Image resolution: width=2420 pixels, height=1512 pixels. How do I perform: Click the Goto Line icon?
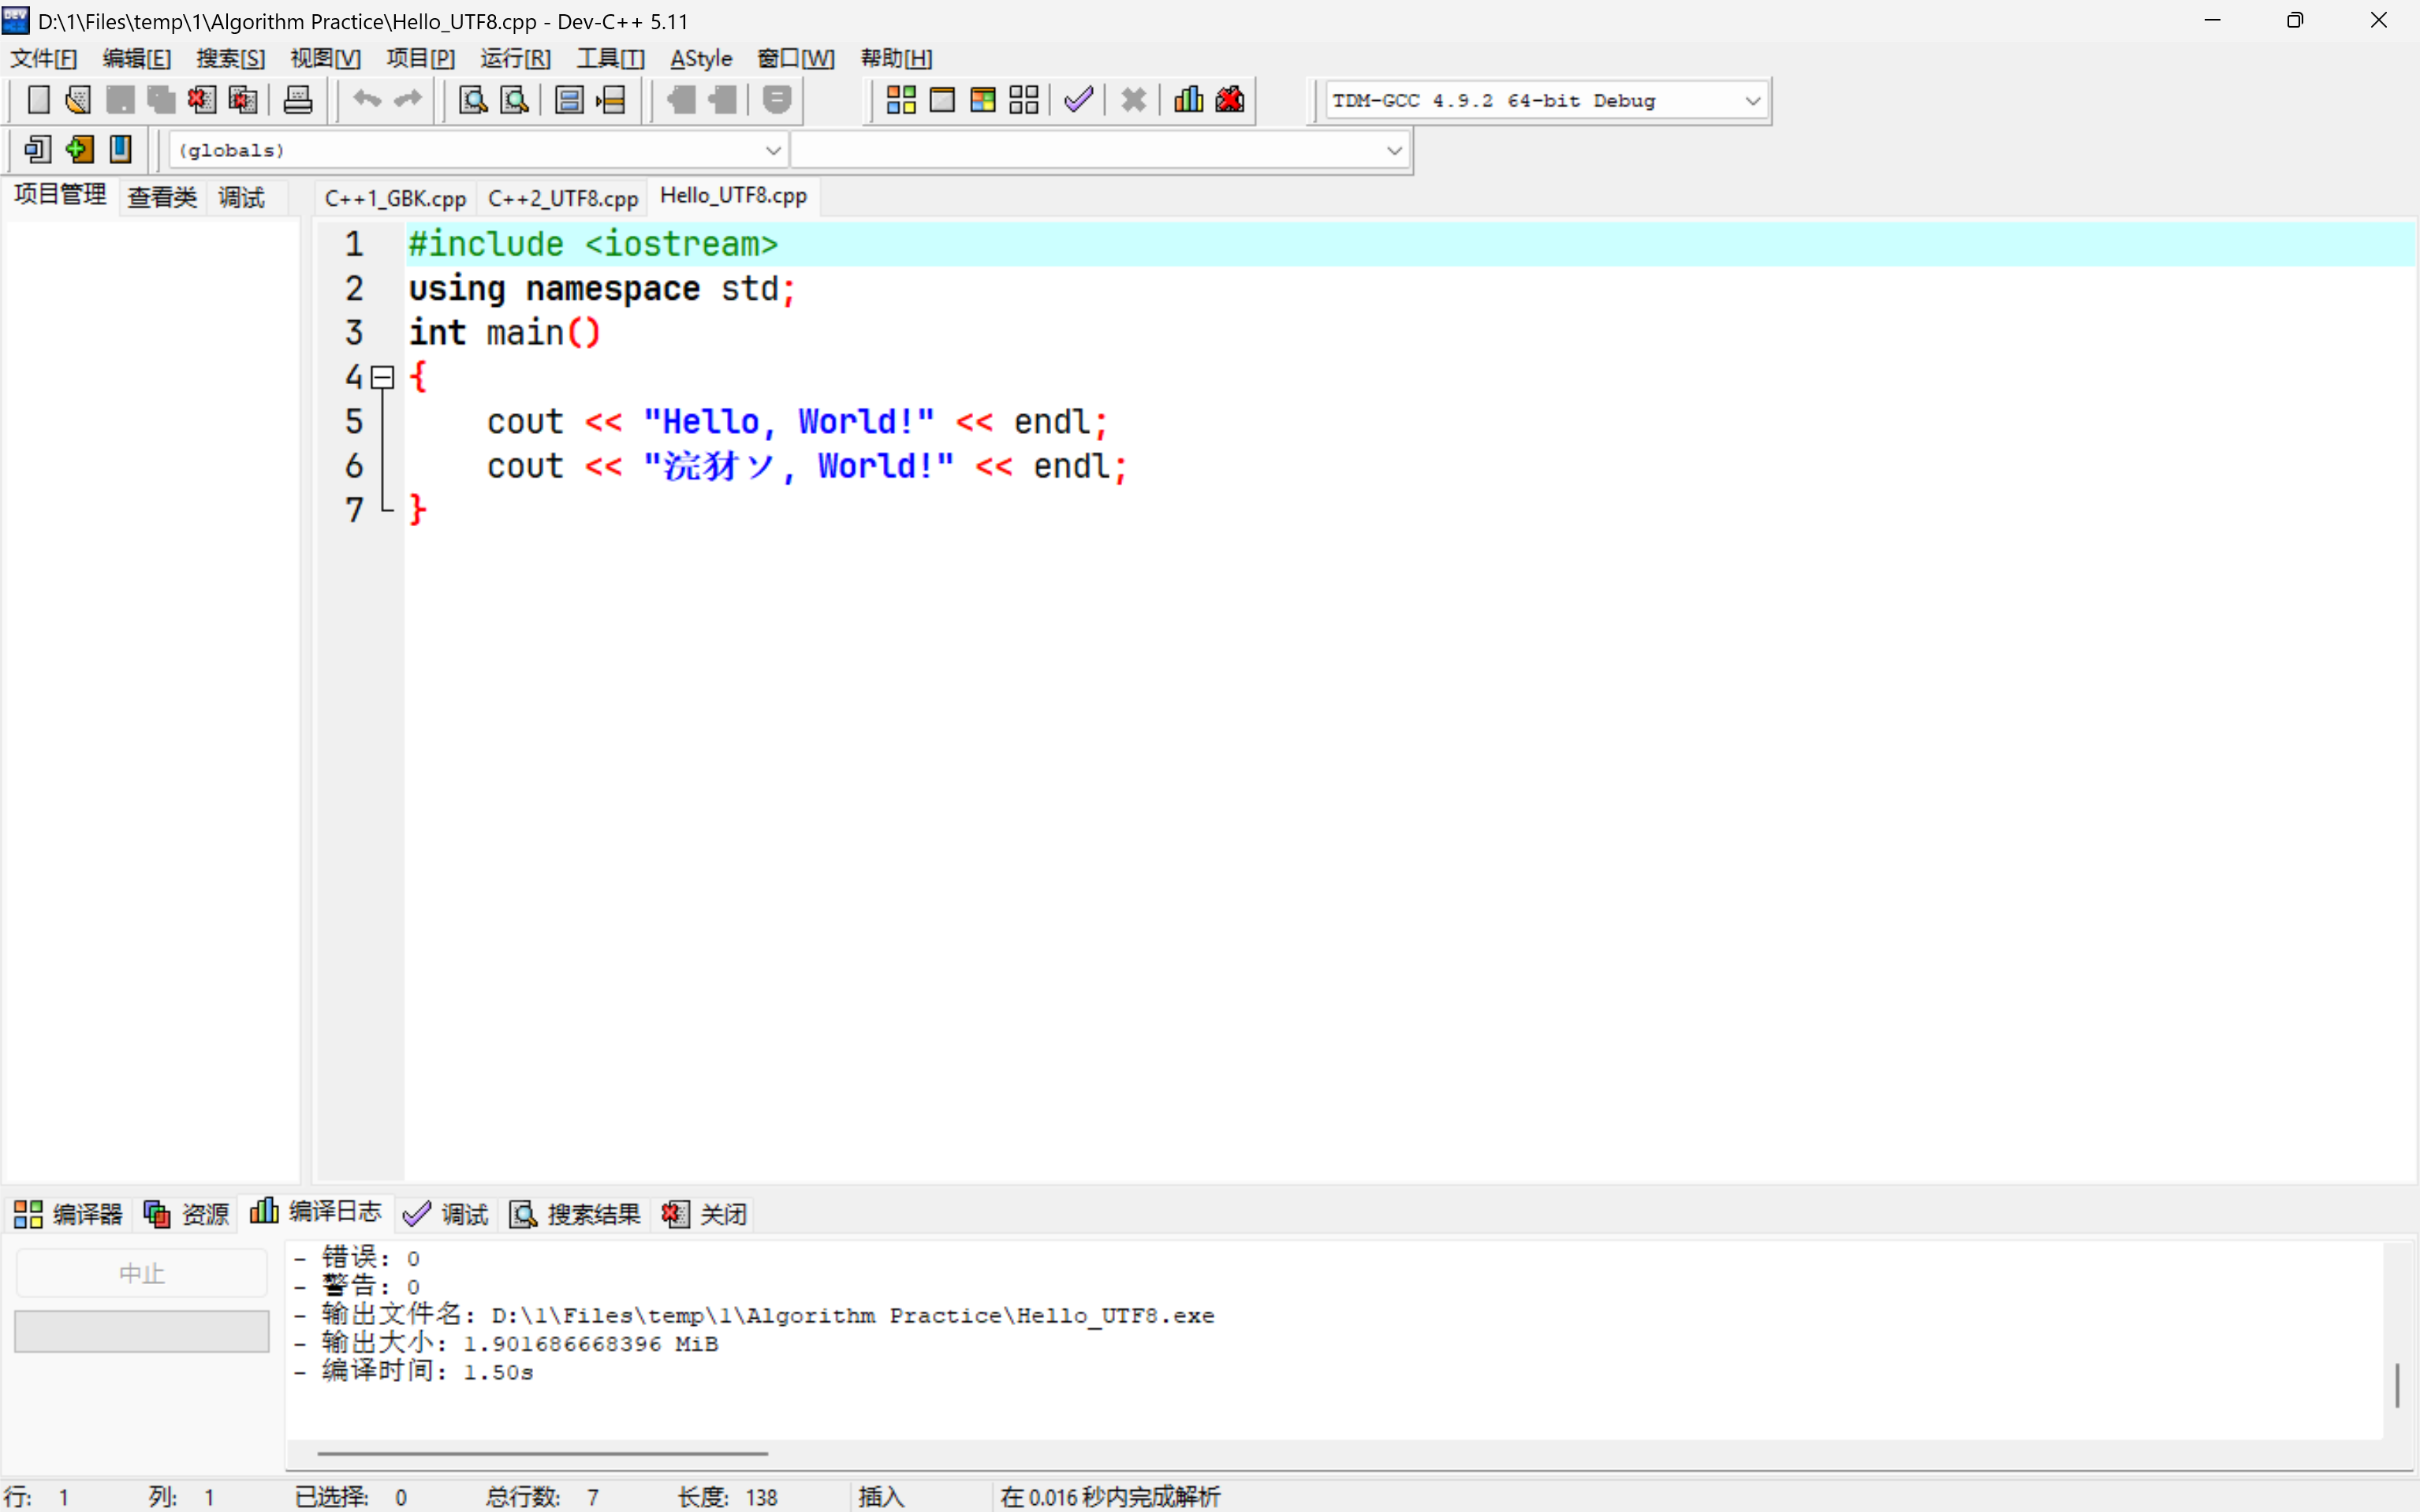click(x=611, y=100)
